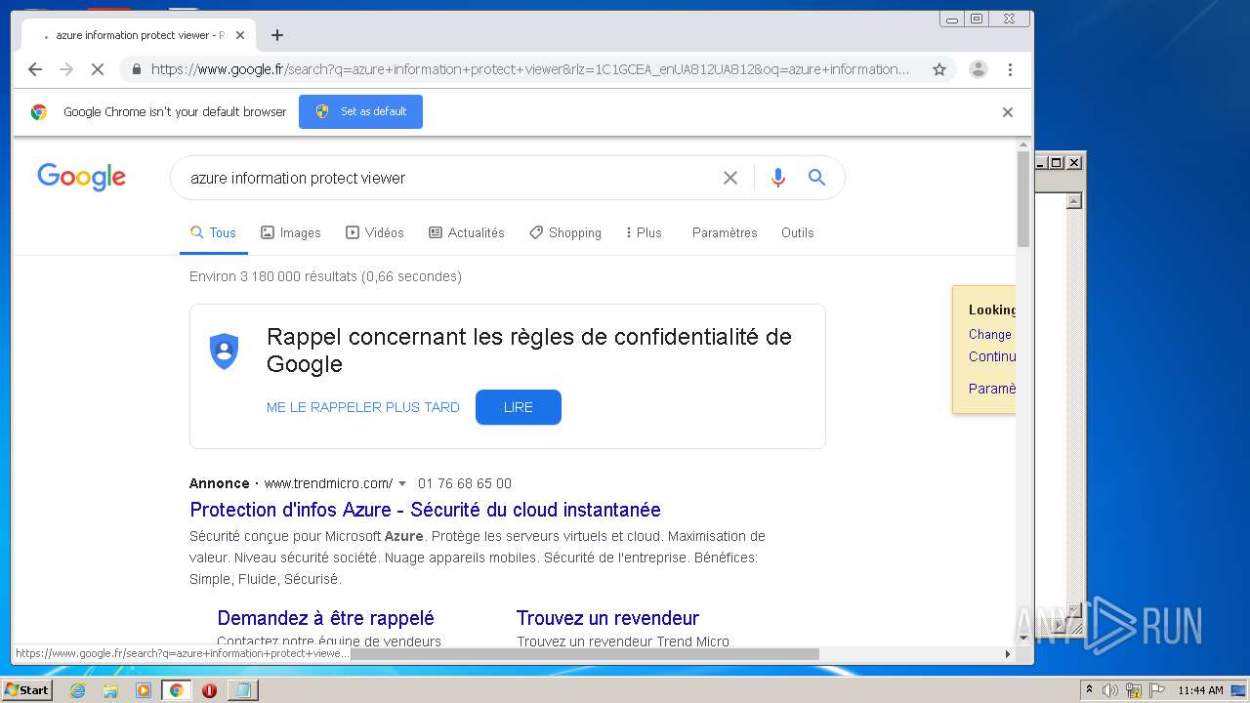Open Chrome three-dot menu
1250x703 pixels.
click(x=1010, y=69)
